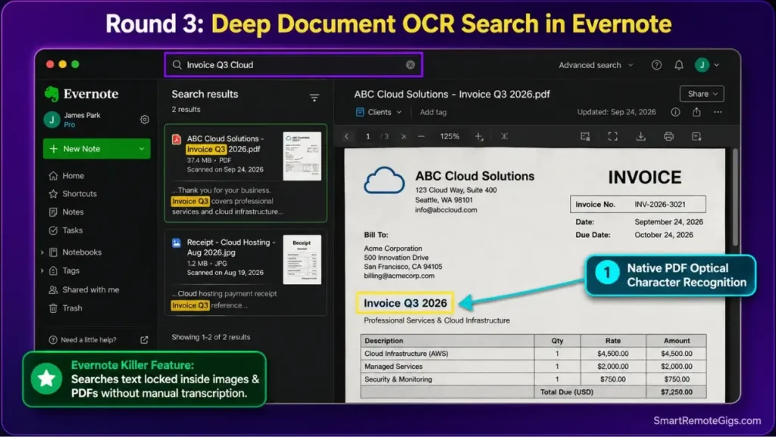The width and height of the screenshot is (776, 437).
Task: Open the notifications bell
Action: tap(679, 65)
